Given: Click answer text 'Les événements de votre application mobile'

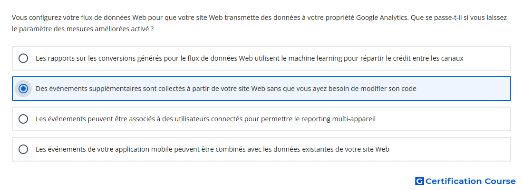Looking at the screenshot, I should 213,149.
